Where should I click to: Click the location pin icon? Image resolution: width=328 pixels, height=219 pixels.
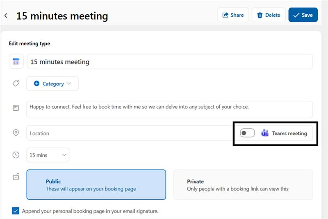pyautogui.click(x=16, y=132)
